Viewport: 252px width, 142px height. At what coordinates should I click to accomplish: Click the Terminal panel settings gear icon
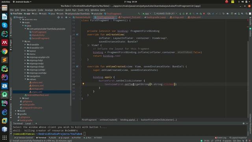tap(244, 123)
